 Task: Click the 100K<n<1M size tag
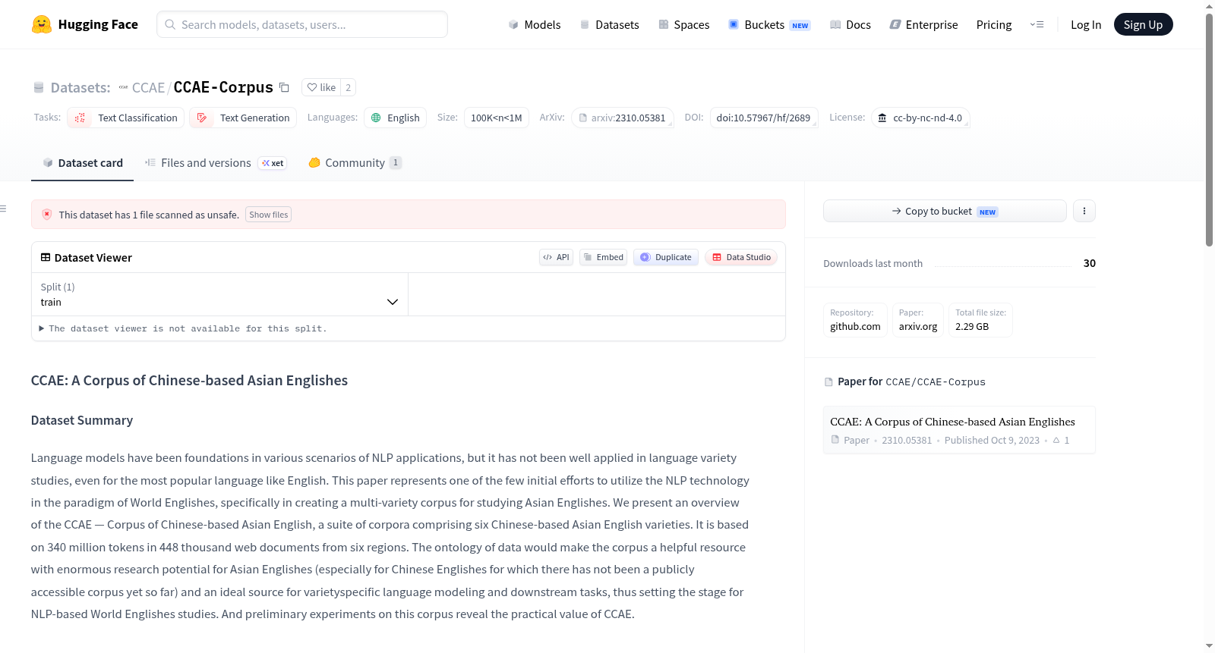tap(497, 118)
